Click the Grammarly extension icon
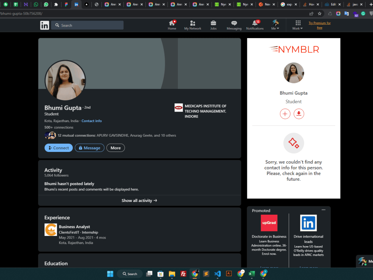Screen dimensions: 373x280 coord(363,13)
